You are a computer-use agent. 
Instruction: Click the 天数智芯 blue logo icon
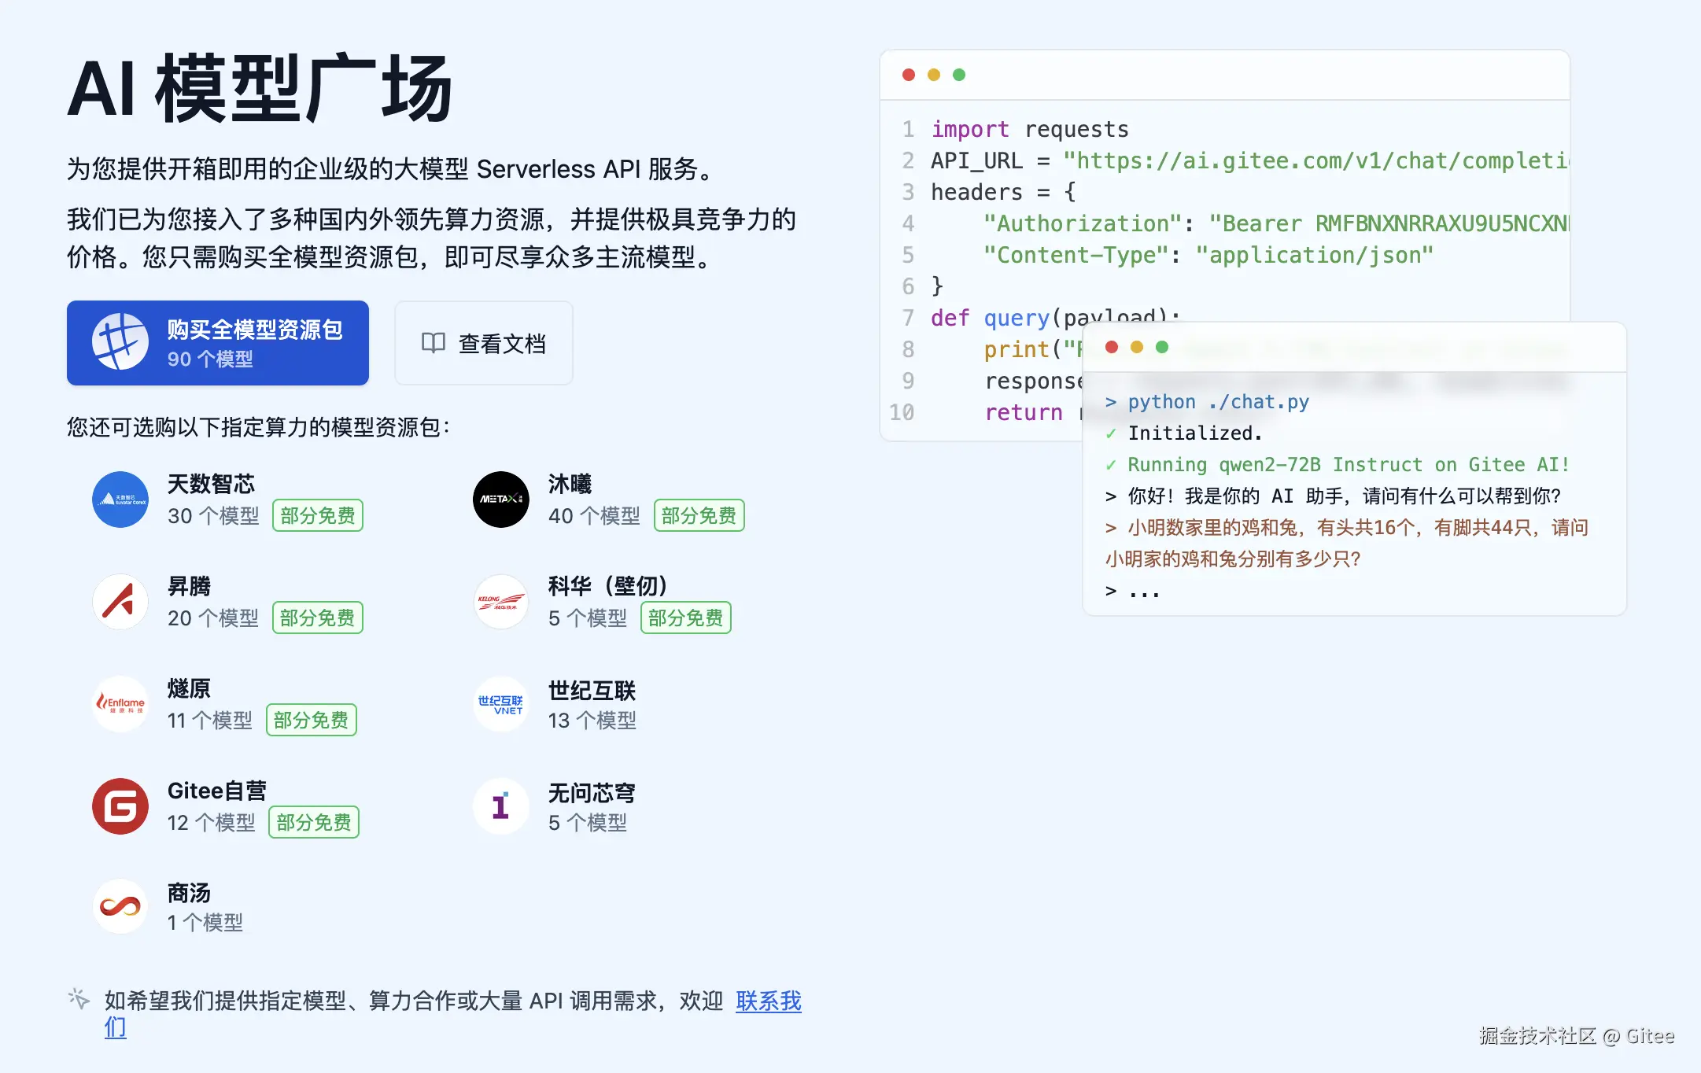tap(120, 500)
